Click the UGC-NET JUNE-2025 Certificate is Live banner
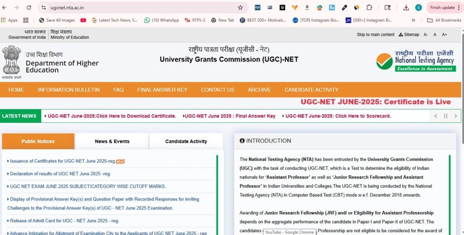The image size is (464, 235). [x=376, y=102]
